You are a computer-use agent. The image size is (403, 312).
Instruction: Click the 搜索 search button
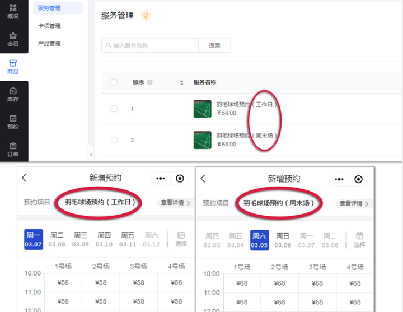click(214, 45)
